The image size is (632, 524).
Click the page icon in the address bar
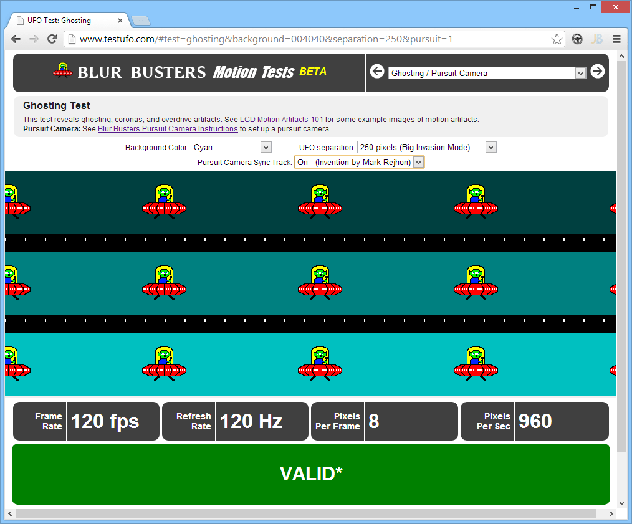coord(72,39)
